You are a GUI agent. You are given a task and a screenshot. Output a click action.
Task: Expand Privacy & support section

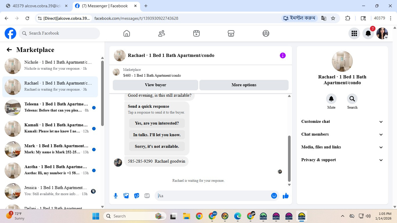tap(342, 160)
